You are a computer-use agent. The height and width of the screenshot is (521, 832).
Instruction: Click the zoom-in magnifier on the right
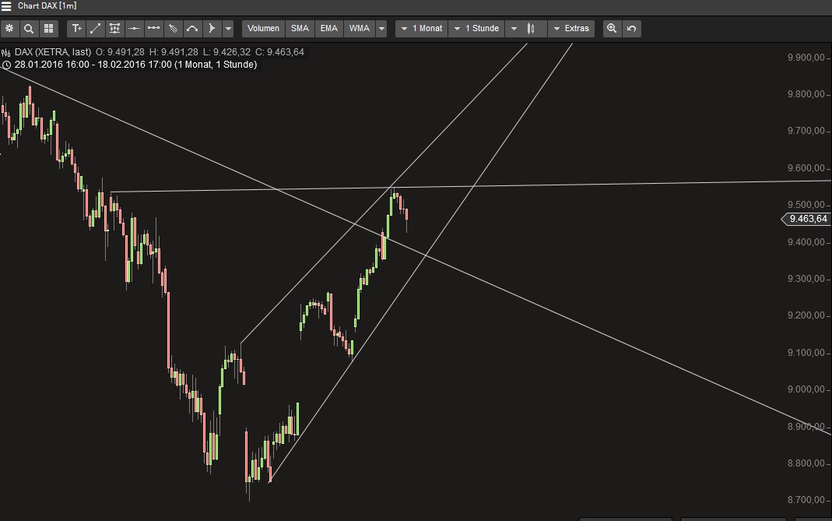point(612,28)
